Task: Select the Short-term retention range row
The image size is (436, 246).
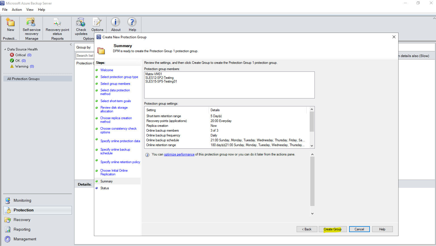Action: click(x=227, y=116)
